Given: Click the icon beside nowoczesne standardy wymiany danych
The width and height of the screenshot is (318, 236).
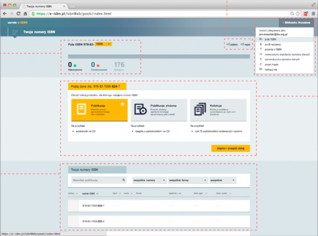Looking at the screenshot, I should coord(261,54).
